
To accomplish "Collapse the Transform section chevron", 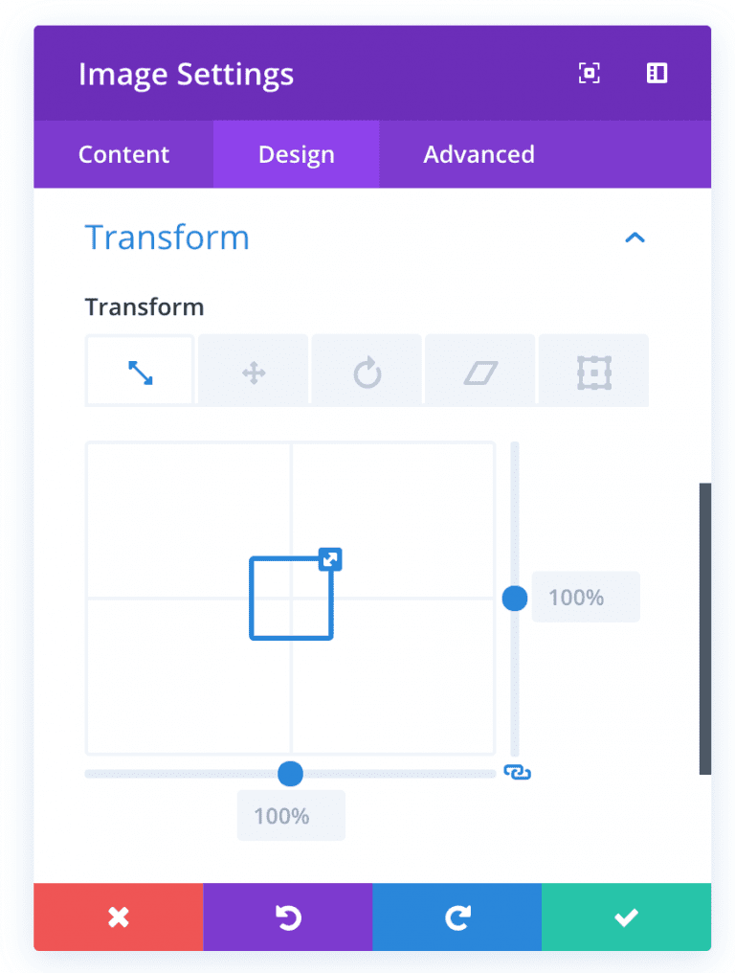I will tap(635, 238).
